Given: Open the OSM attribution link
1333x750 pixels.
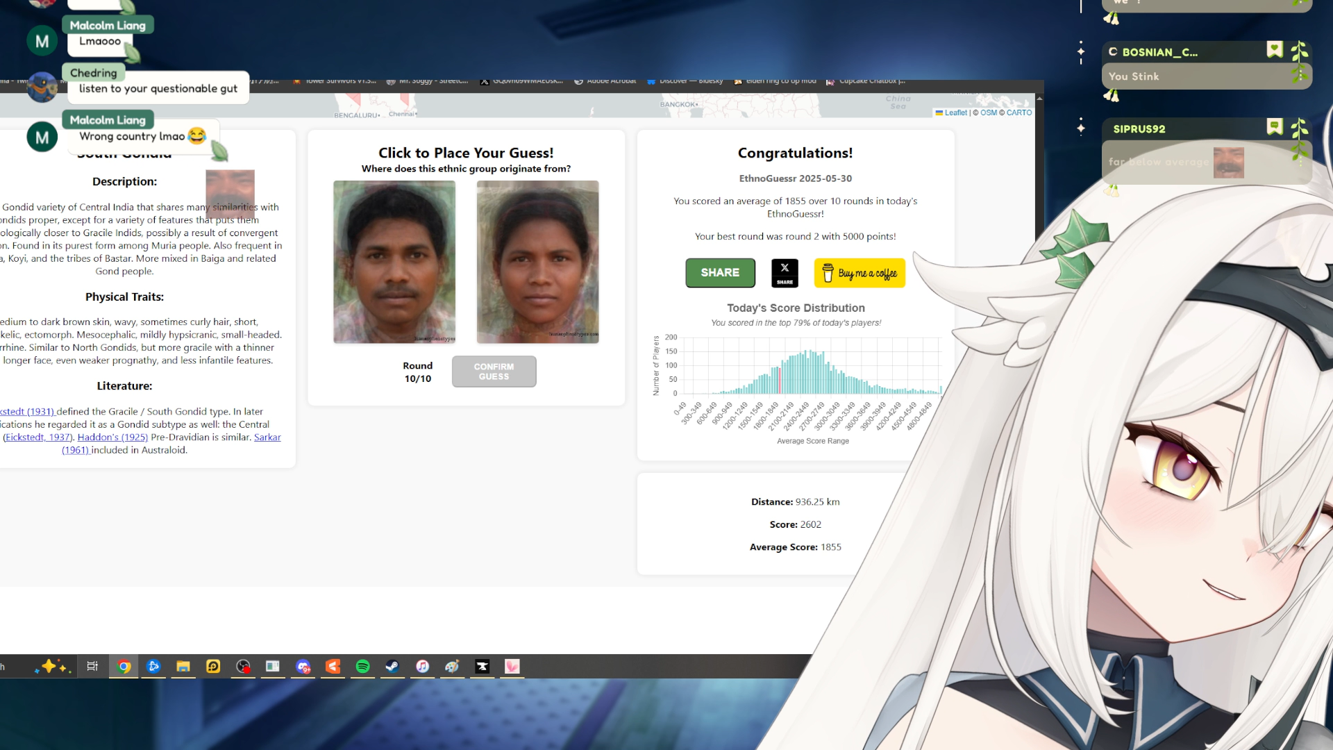Looking at the screenshot, I should (x=988, y=112).
